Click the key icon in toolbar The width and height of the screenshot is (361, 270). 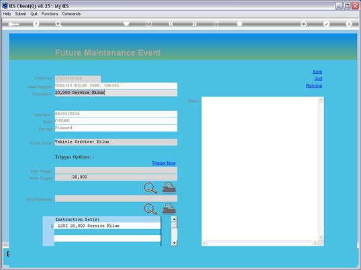[13, 24]
